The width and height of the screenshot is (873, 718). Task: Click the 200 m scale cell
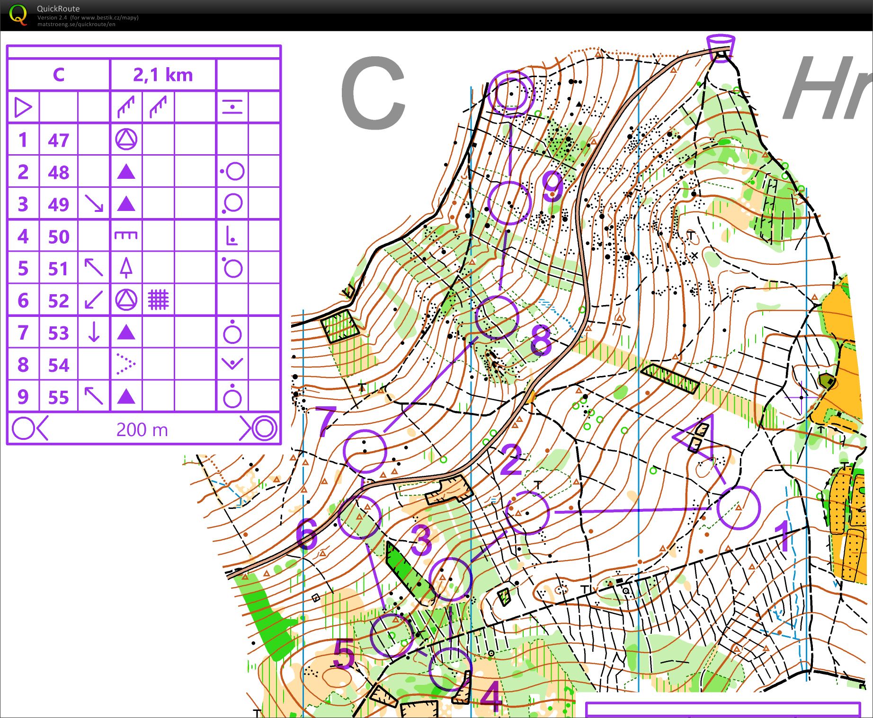[142, 429]
